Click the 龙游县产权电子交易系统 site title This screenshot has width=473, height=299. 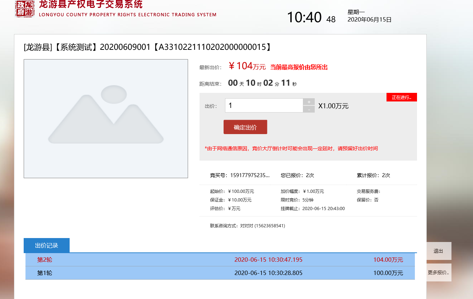click(x=91, y=5)
